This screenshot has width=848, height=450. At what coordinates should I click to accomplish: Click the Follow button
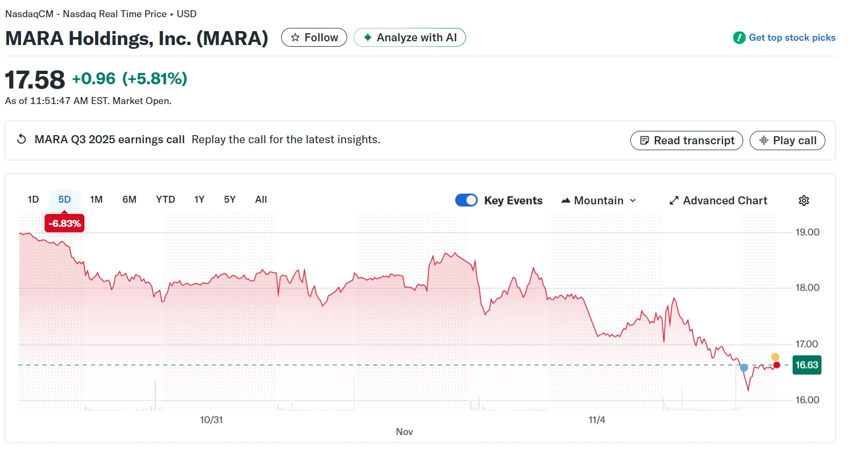click(x=314, y=37)
